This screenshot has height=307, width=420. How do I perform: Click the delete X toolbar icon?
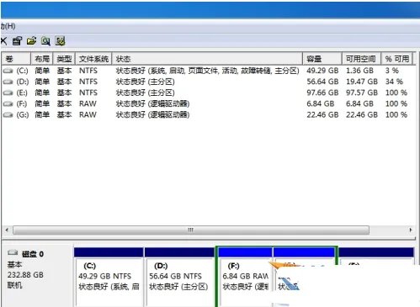click(x=3, y=41)
